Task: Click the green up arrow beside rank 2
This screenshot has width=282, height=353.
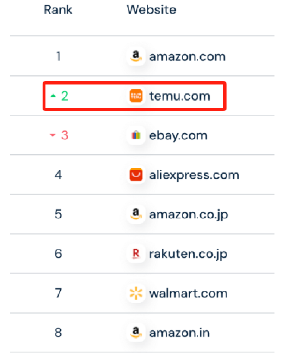Action: click(53, 96)
